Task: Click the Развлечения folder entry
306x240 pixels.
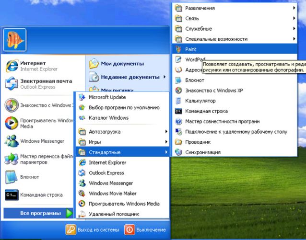Action: [x=235, y=8]
